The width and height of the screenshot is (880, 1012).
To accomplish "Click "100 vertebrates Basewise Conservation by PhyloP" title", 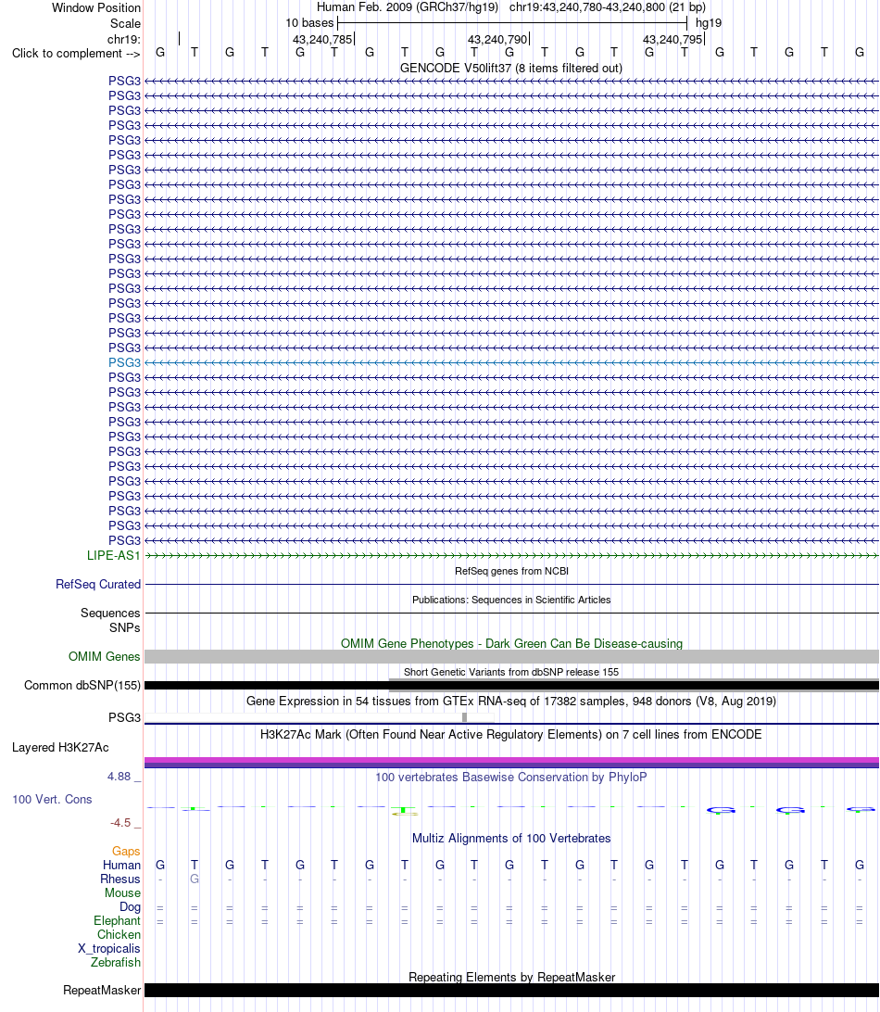I will 511,777.
